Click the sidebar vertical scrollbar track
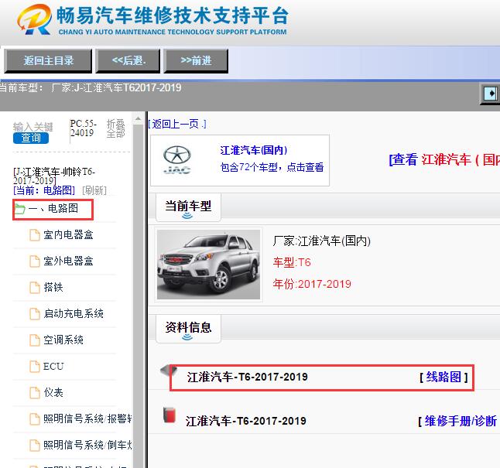This screenshot has width=500, height=468. pyautogui.click(x=138, y=296)
